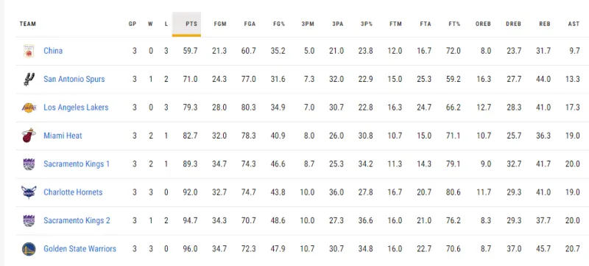The height and width of the screenshot is (266, 589).
Task: Click the Sacramento Kings 1 logo
Action: pos(29,164)
